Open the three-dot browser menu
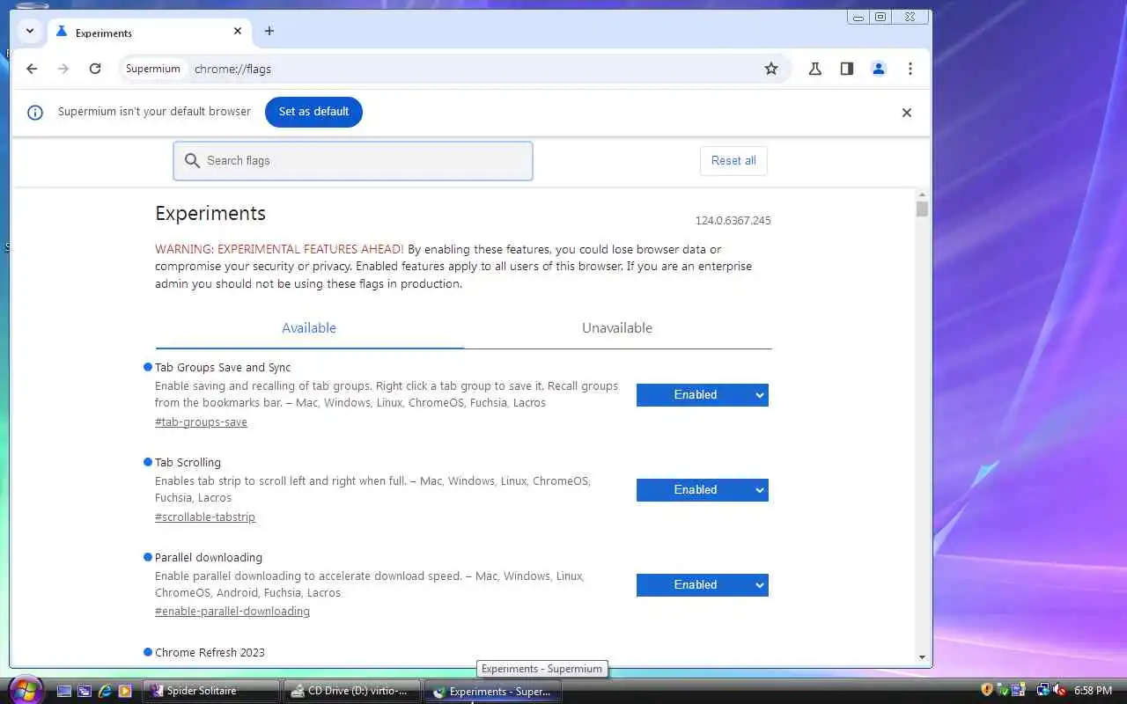 [910, 69]
